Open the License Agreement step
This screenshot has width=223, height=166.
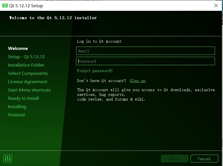[x=27, y=82]
